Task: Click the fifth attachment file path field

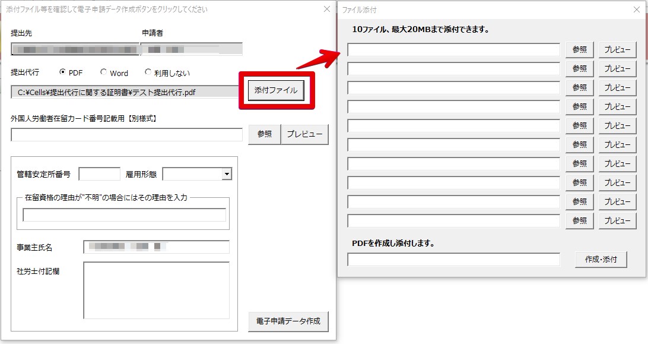Action: pyautogui.click(x=453, y=126)
